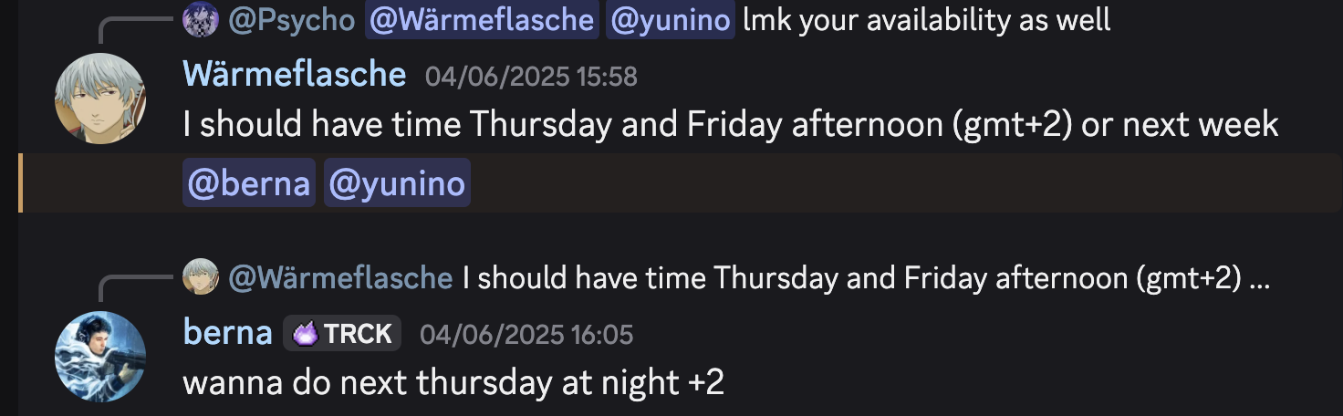Image resolution: width=1343 pixels, height=416 pixels.
Task: Click @Wärmeflasche mention in top reply preview
Action: click(x=482, y=19)
